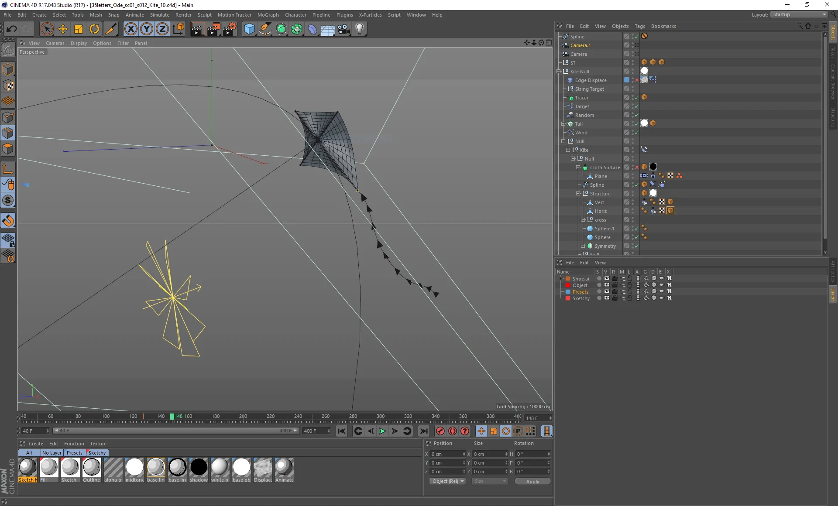Open the MoGraph menu
Image resolution: width=838 pixels, height=506 pixels.
pyautogui.click(x=268, y=15)
